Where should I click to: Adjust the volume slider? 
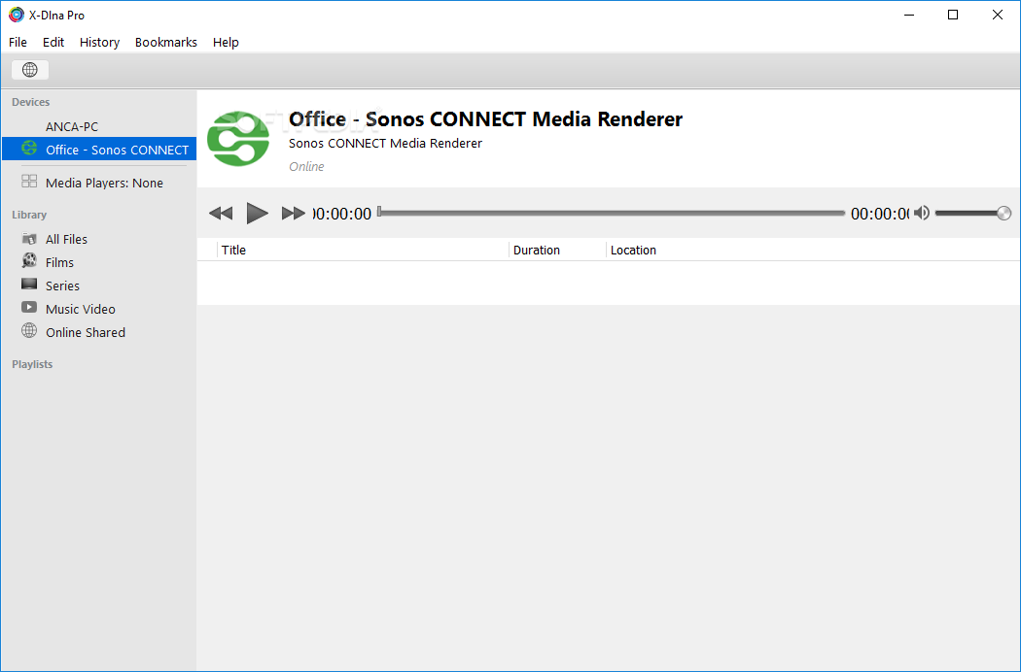pos(972,213)
